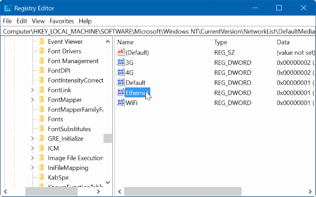Click the 3G row data 0x00000002
The width and height of the screenshot is (316, 197).
tap(293, 63)
